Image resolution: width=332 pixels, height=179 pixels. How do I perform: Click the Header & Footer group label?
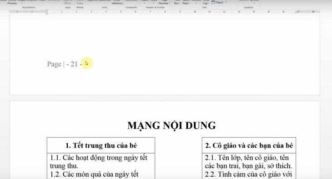click(x=155, y=7)
